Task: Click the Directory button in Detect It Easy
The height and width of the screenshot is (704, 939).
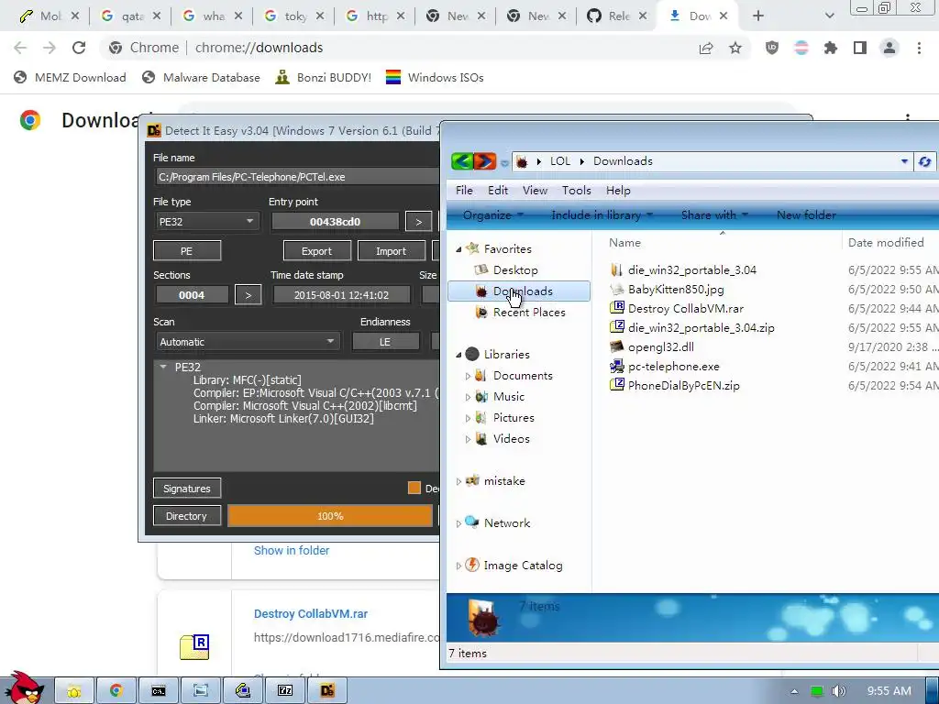Action: click(x=187, y=516)
